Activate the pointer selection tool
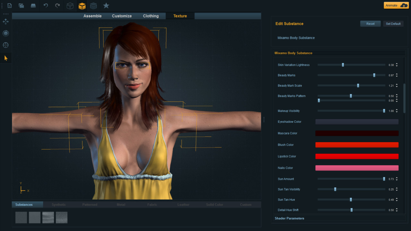Viewport: 411px width, 231px height. 5,58
